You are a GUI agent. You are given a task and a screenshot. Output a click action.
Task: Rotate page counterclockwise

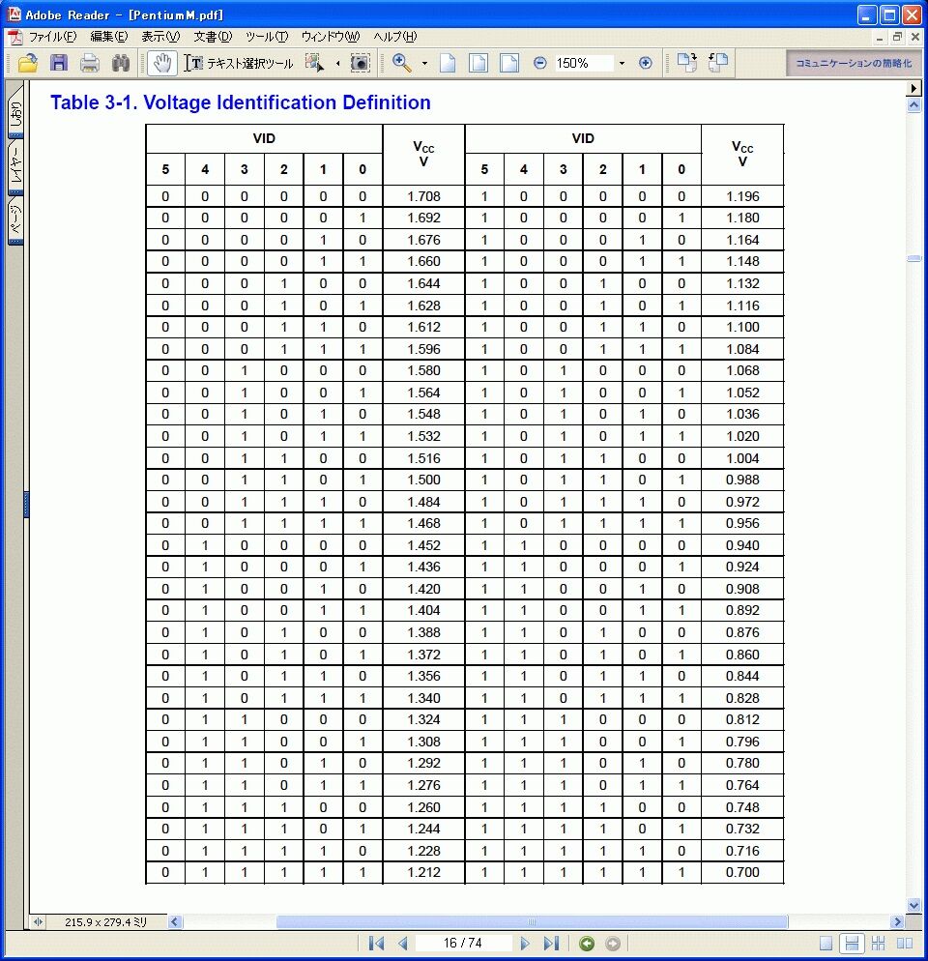(x=718, y=63)
